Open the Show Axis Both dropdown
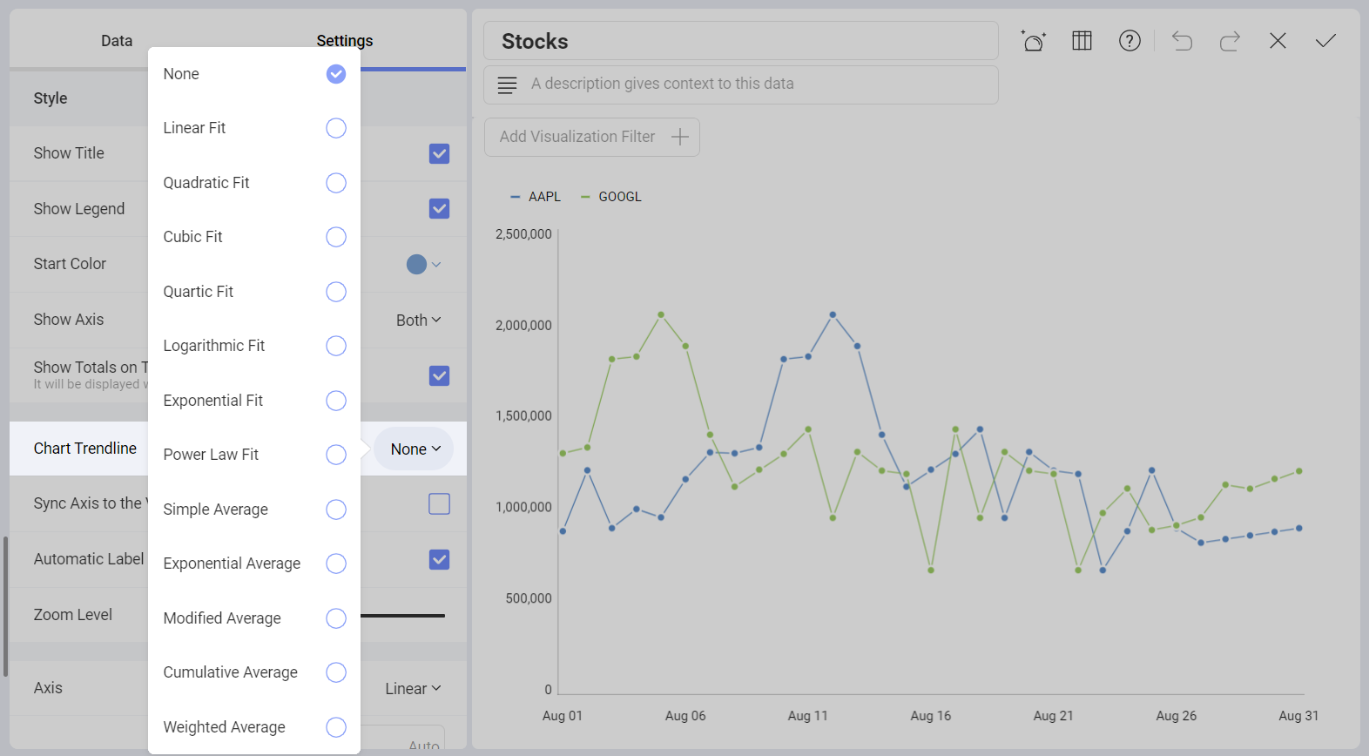The height and width of the screenshot is (756, 1369). tap(419, 321)
